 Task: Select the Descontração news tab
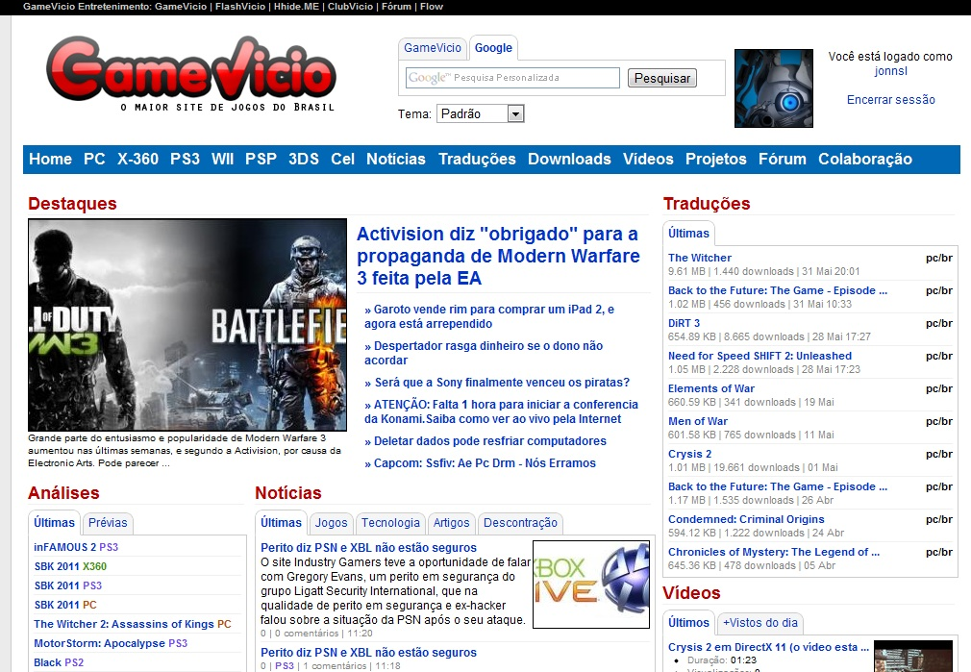[x=520, y=523]
